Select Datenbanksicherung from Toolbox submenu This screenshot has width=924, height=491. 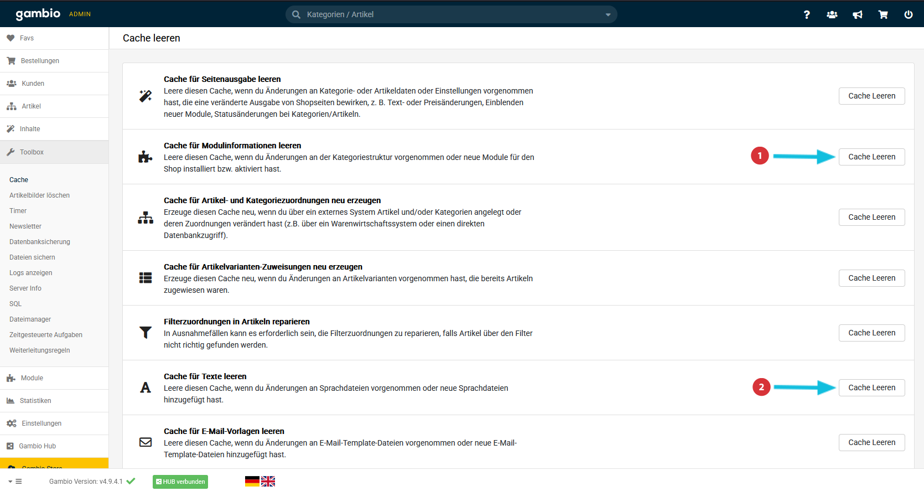(x=40, y=242)
